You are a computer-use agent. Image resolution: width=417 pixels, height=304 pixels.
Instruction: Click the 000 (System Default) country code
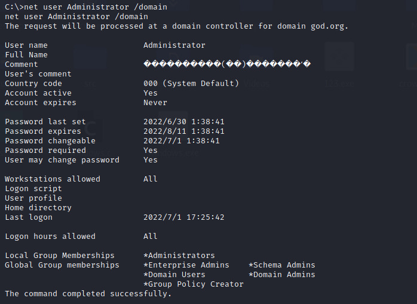click(x=191, y=84)
